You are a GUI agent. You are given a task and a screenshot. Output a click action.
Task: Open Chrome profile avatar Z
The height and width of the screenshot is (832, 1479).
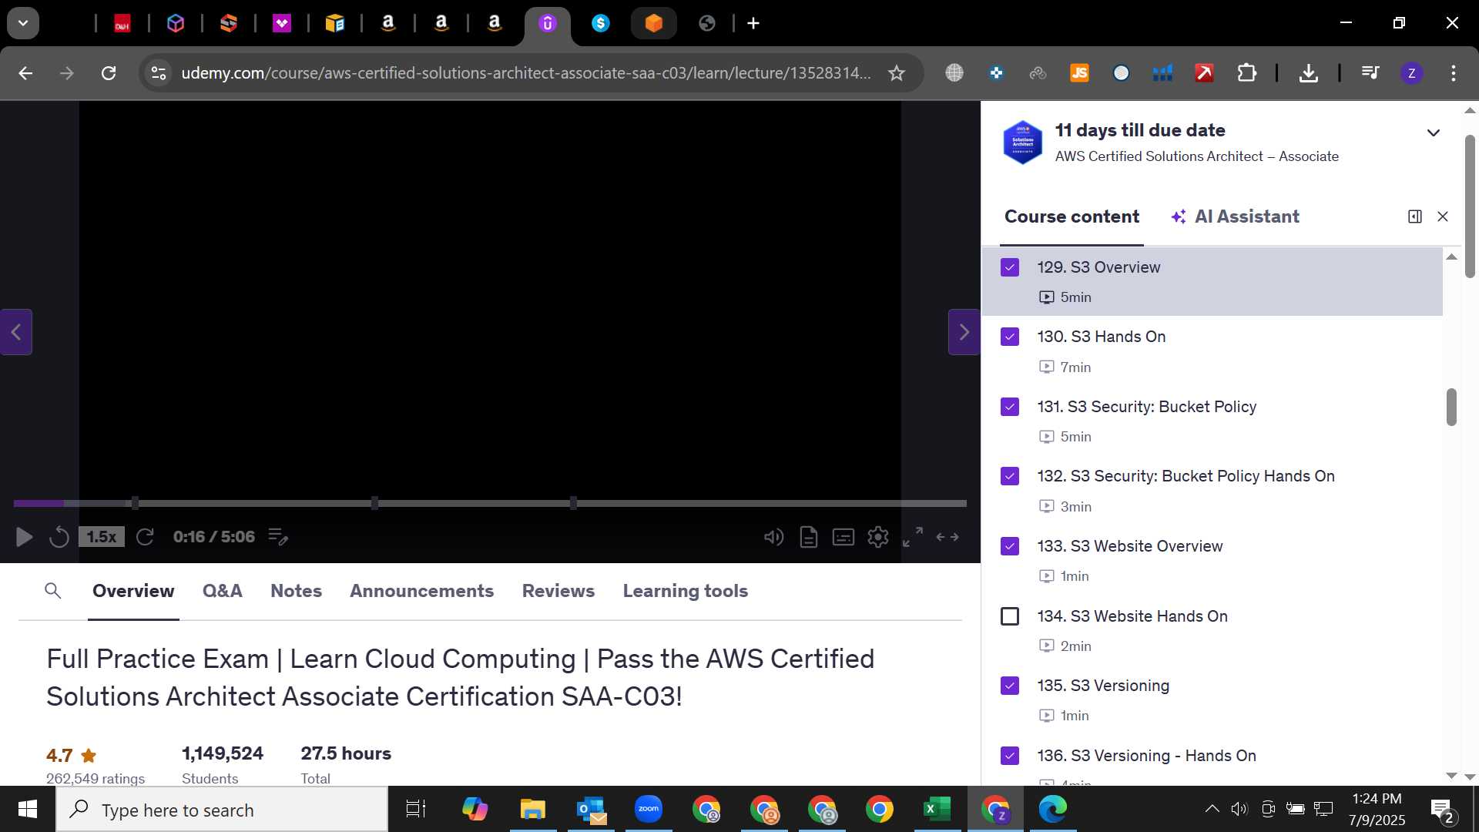tap(1411, 73)
